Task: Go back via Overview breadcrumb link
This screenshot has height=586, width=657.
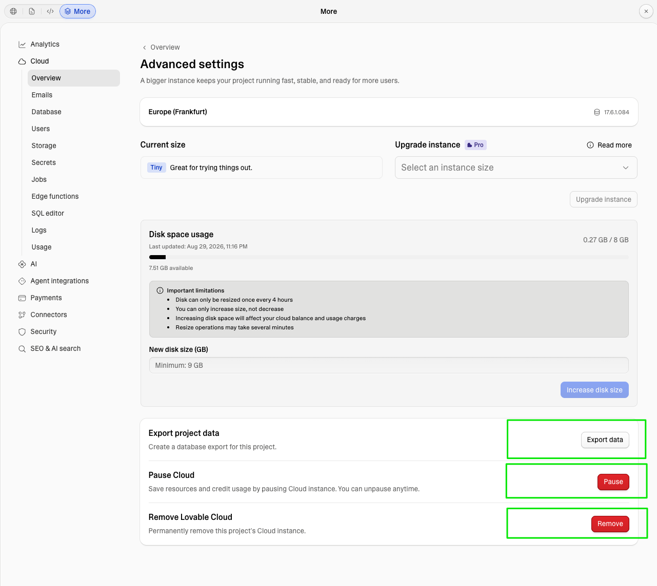Action: (x=165, y=47)
